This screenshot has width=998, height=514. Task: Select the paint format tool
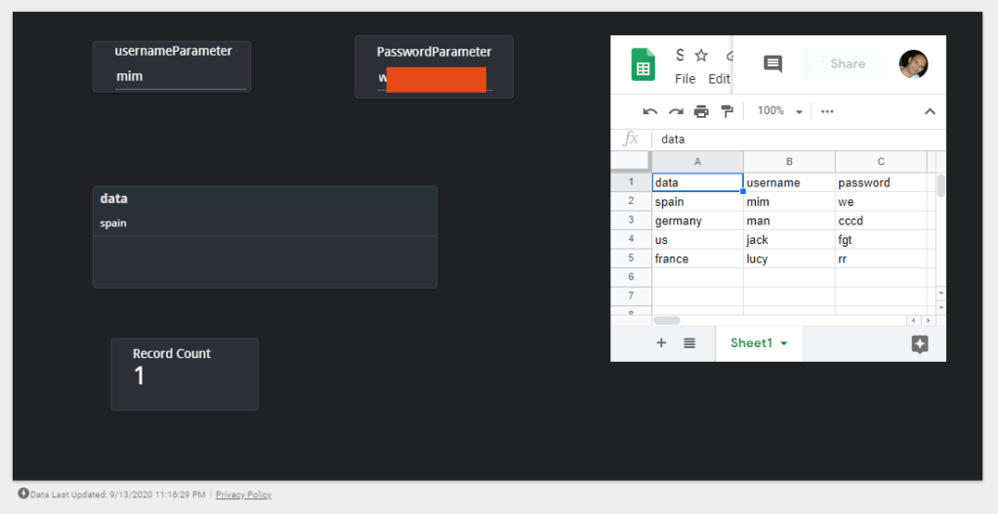click(x=727, y=111)
